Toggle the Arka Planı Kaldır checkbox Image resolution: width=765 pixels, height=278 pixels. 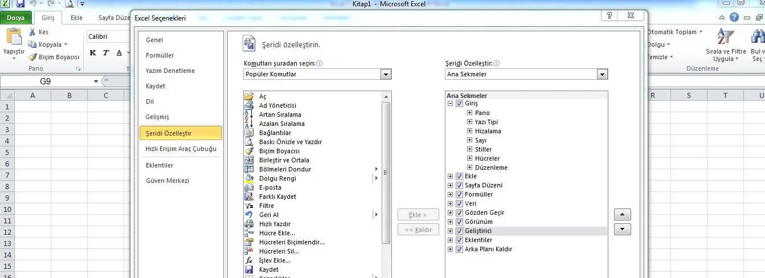tap(459, 249)
